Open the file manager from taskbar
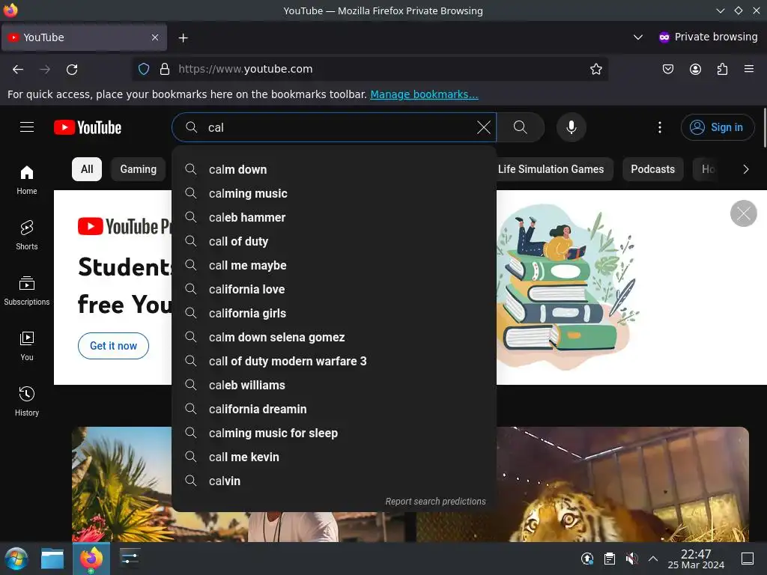Image resolution: width=767 pixels, height=575 pixels. click(x=52, y=559)
